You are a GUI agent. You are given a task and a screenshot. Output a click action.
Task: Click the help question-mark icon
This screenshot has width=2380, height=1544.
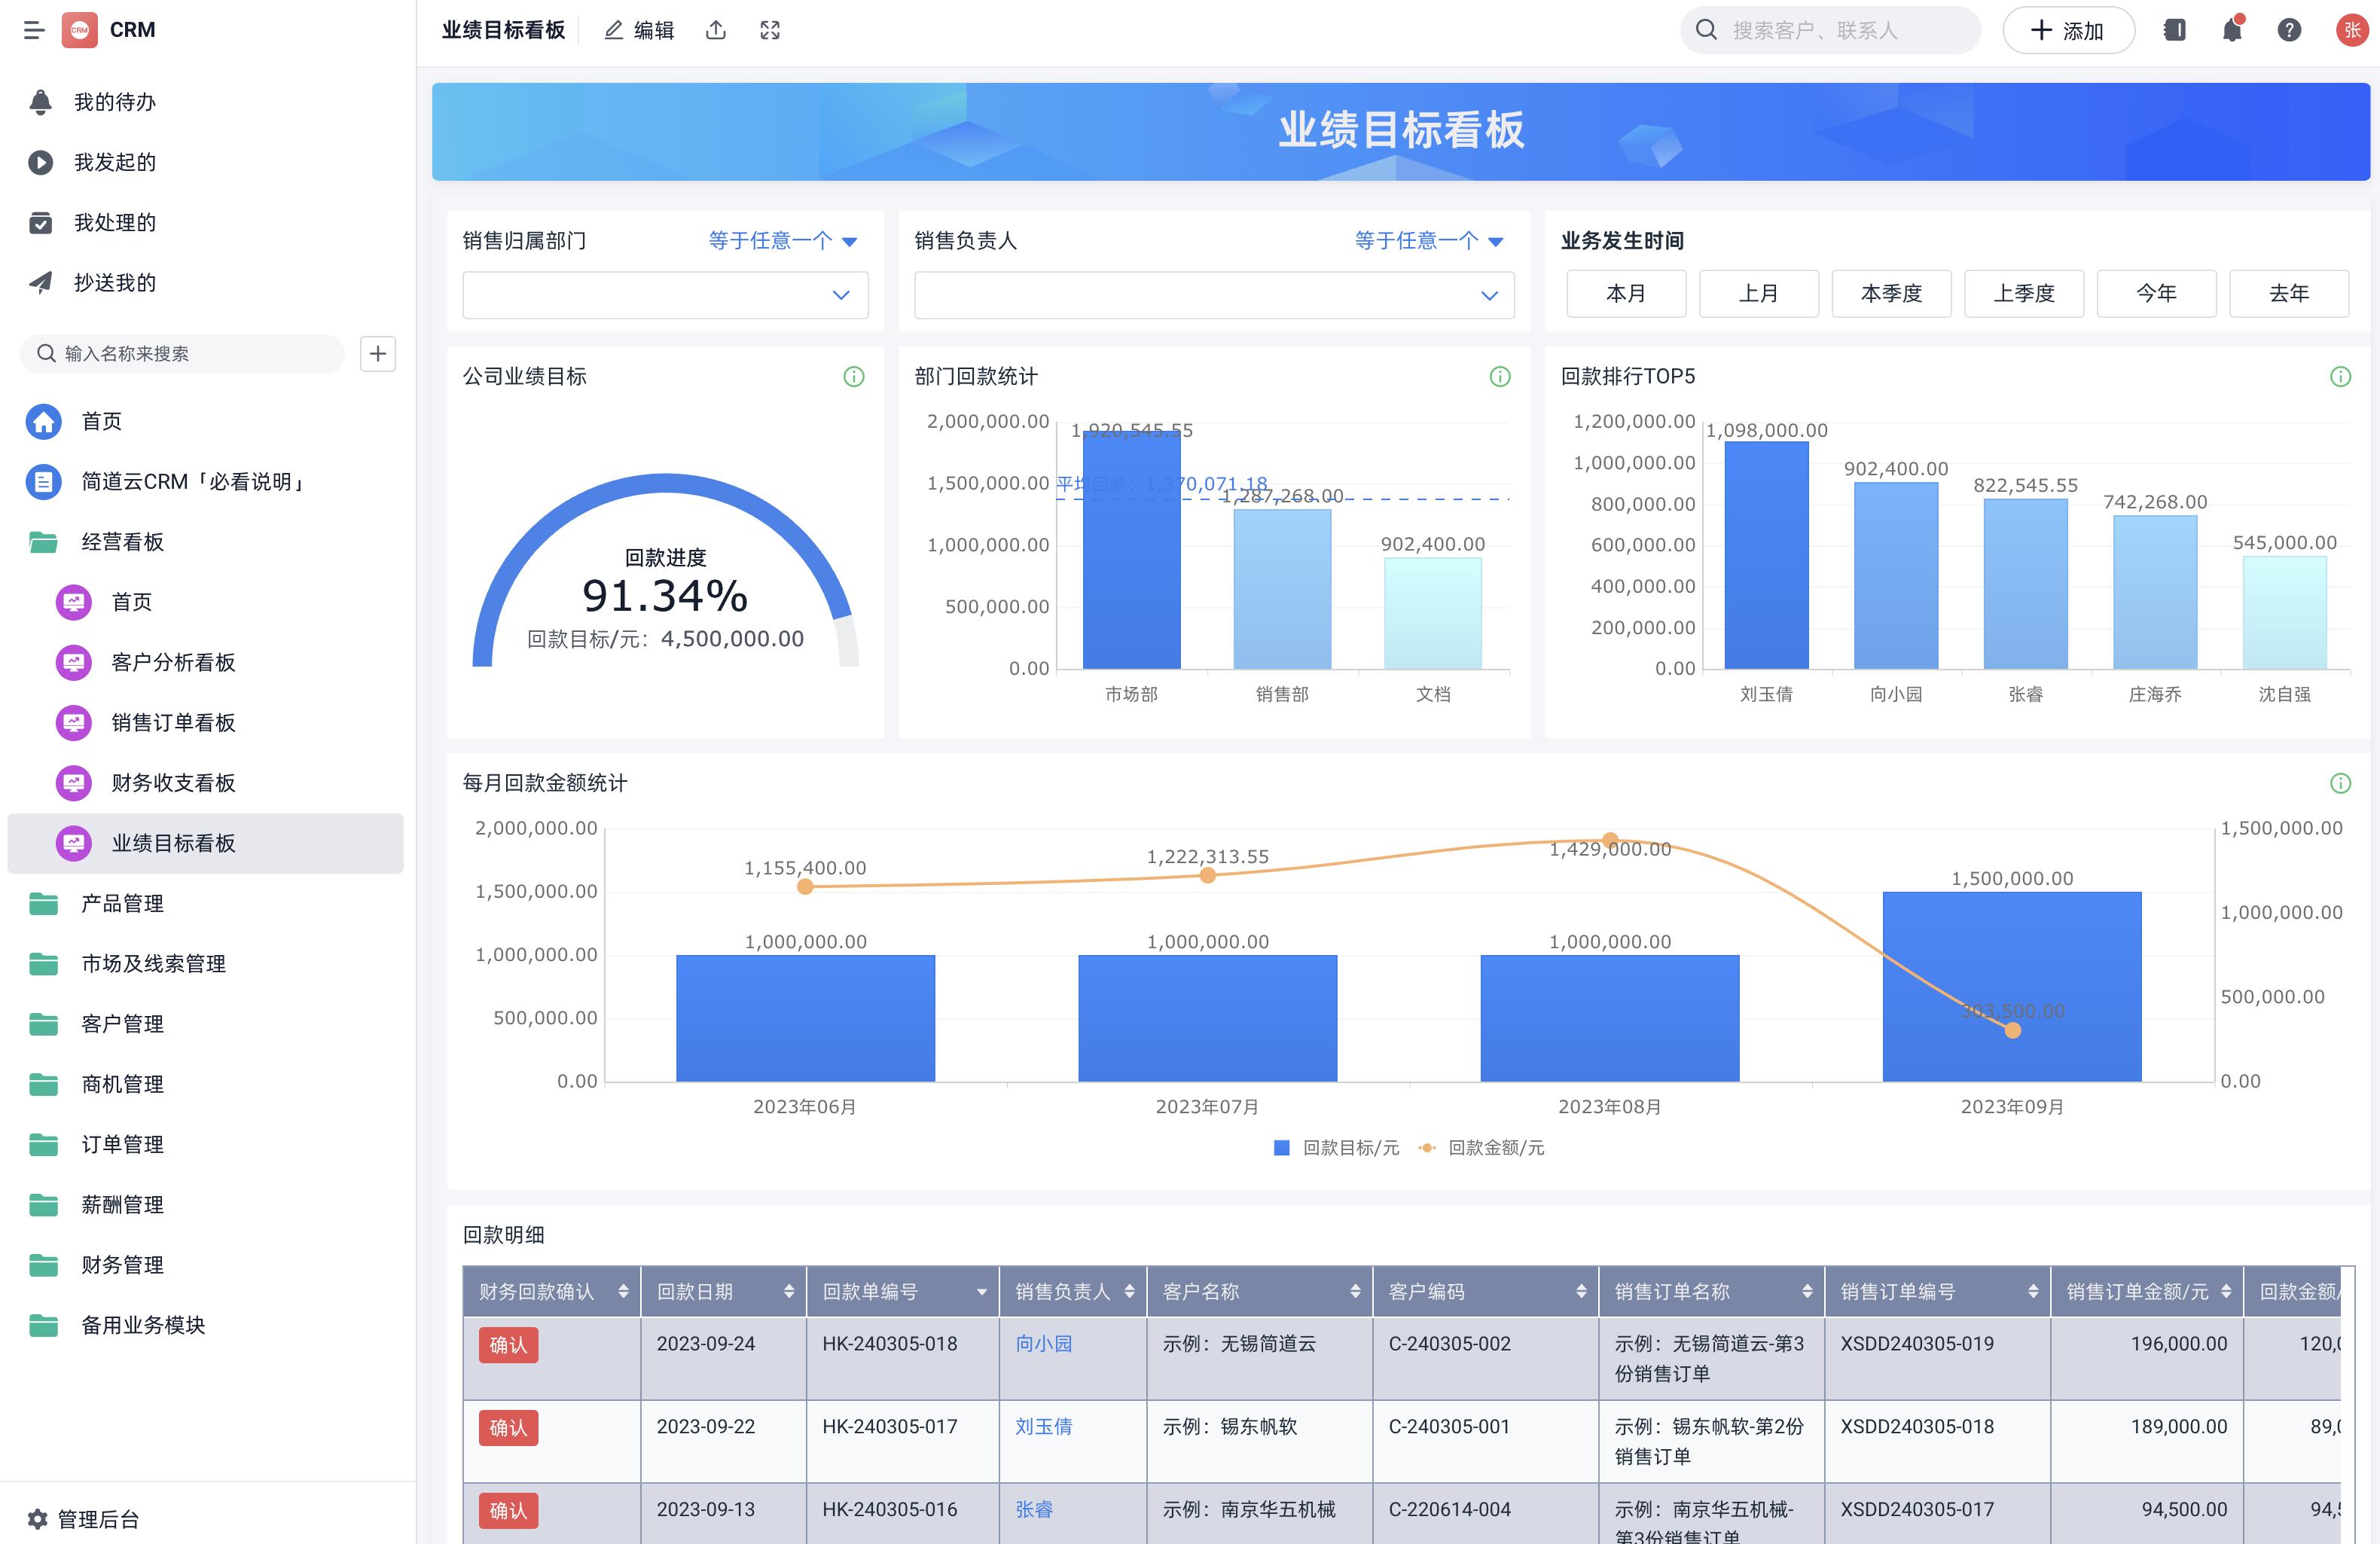(x=2289, y=30)
